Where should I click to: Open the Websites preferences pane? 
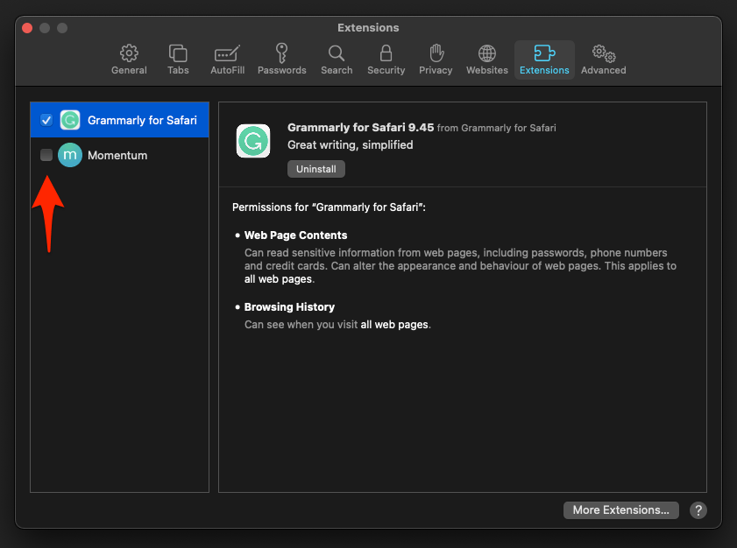tap(486, 60)
